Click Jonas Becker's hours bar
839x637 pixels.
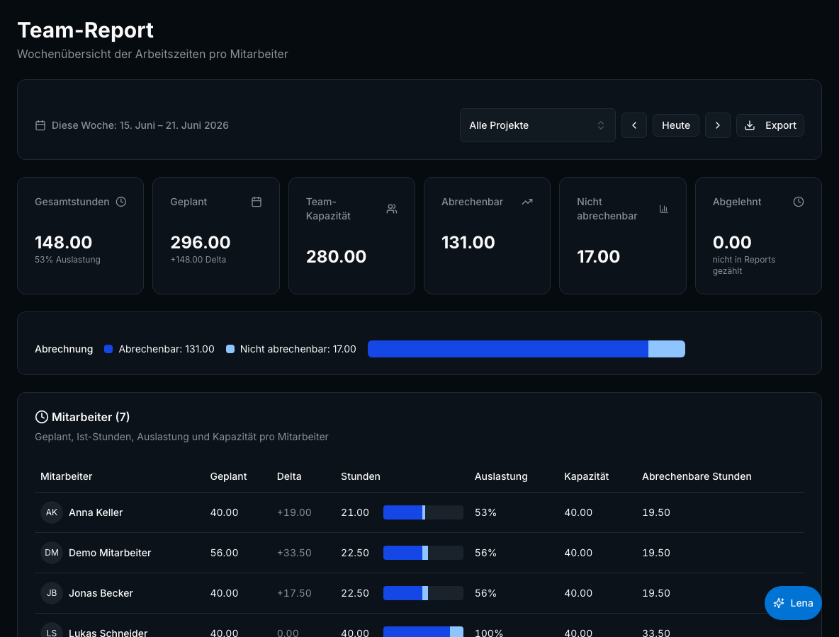(423, 593)
